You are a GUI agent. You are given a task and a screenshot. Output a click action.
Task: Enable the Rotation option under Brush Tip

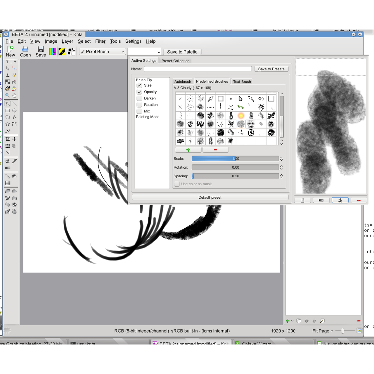point(139,105)
